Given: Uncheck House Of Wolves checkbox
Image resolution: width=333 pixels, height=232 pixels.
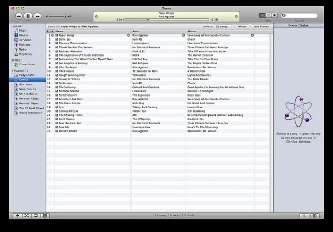Looking at the screenshot, I should 57,79.
